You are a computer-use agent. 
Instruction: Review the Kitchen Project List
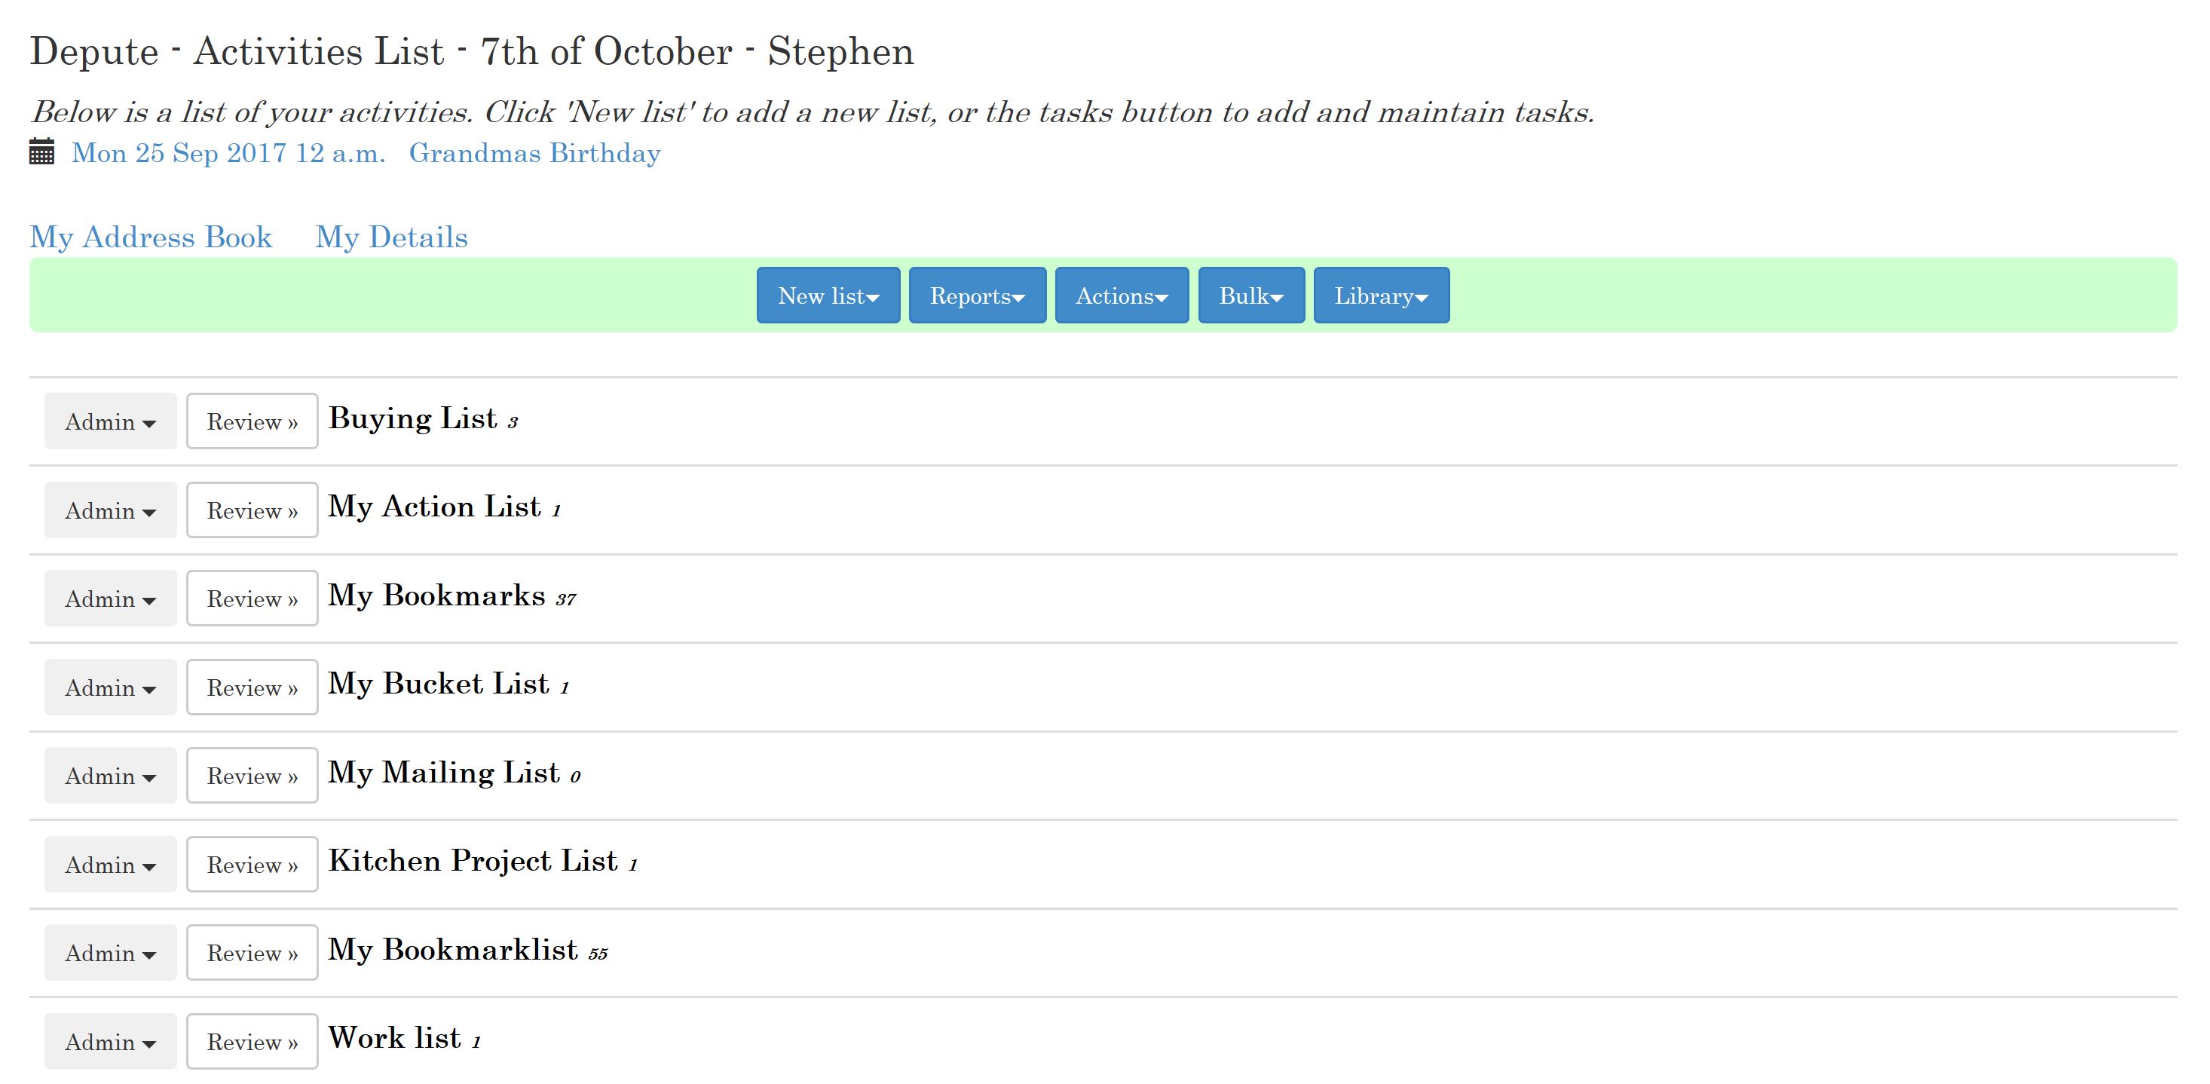pos(253,865)
